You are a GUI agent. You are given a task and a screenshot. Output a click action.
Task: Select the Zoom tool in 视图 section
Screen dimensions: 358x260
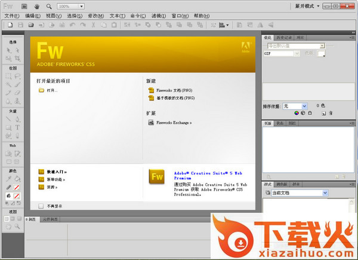pos(17,227)
